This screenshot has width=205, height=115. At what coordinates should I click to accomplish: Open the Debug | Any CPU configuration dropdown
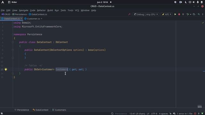[146, 14]
